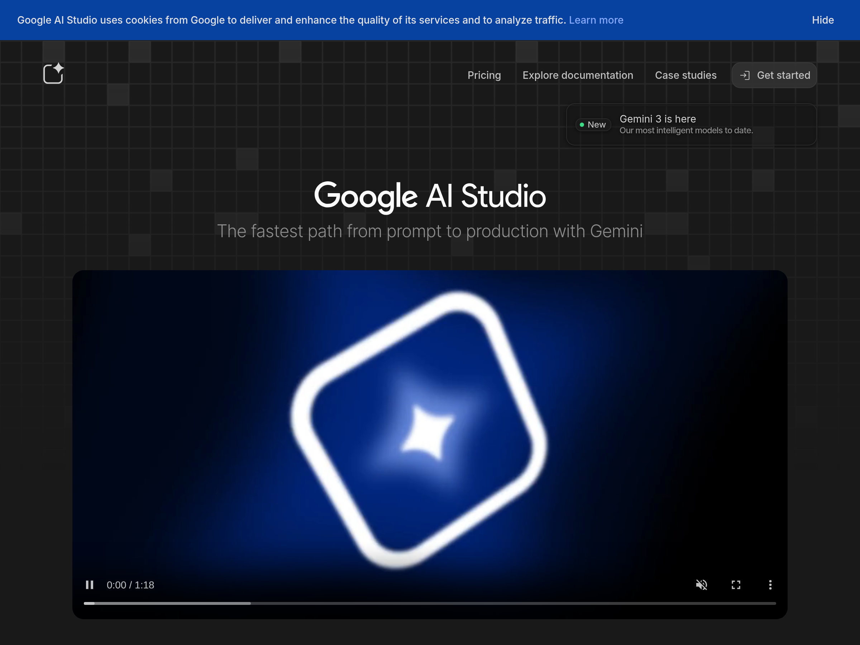Open the Pricing page
The width and height of the screenshot is (860, 645).
tap(484, 75)
